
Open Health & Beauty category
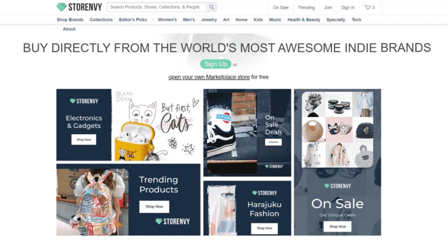pyautogui.click(x=304, y=20)
